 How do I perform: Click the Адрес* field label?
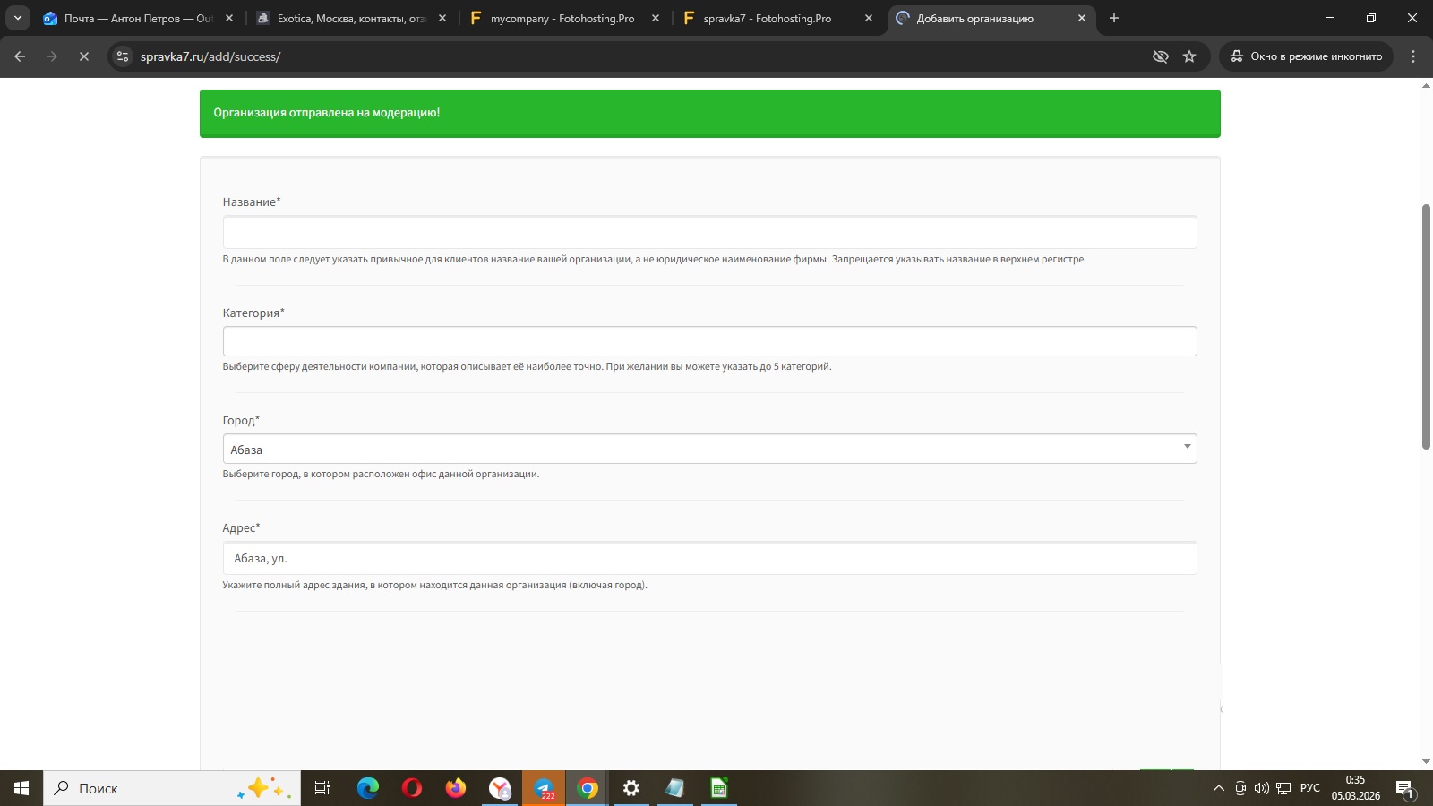[241, 528]
